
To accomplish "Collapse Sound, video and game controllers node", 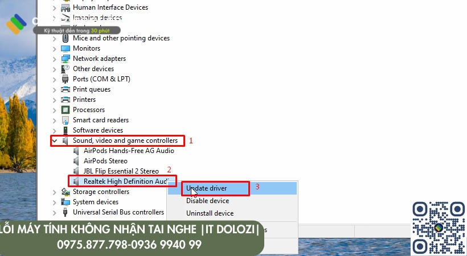I will tap(54, 141).
